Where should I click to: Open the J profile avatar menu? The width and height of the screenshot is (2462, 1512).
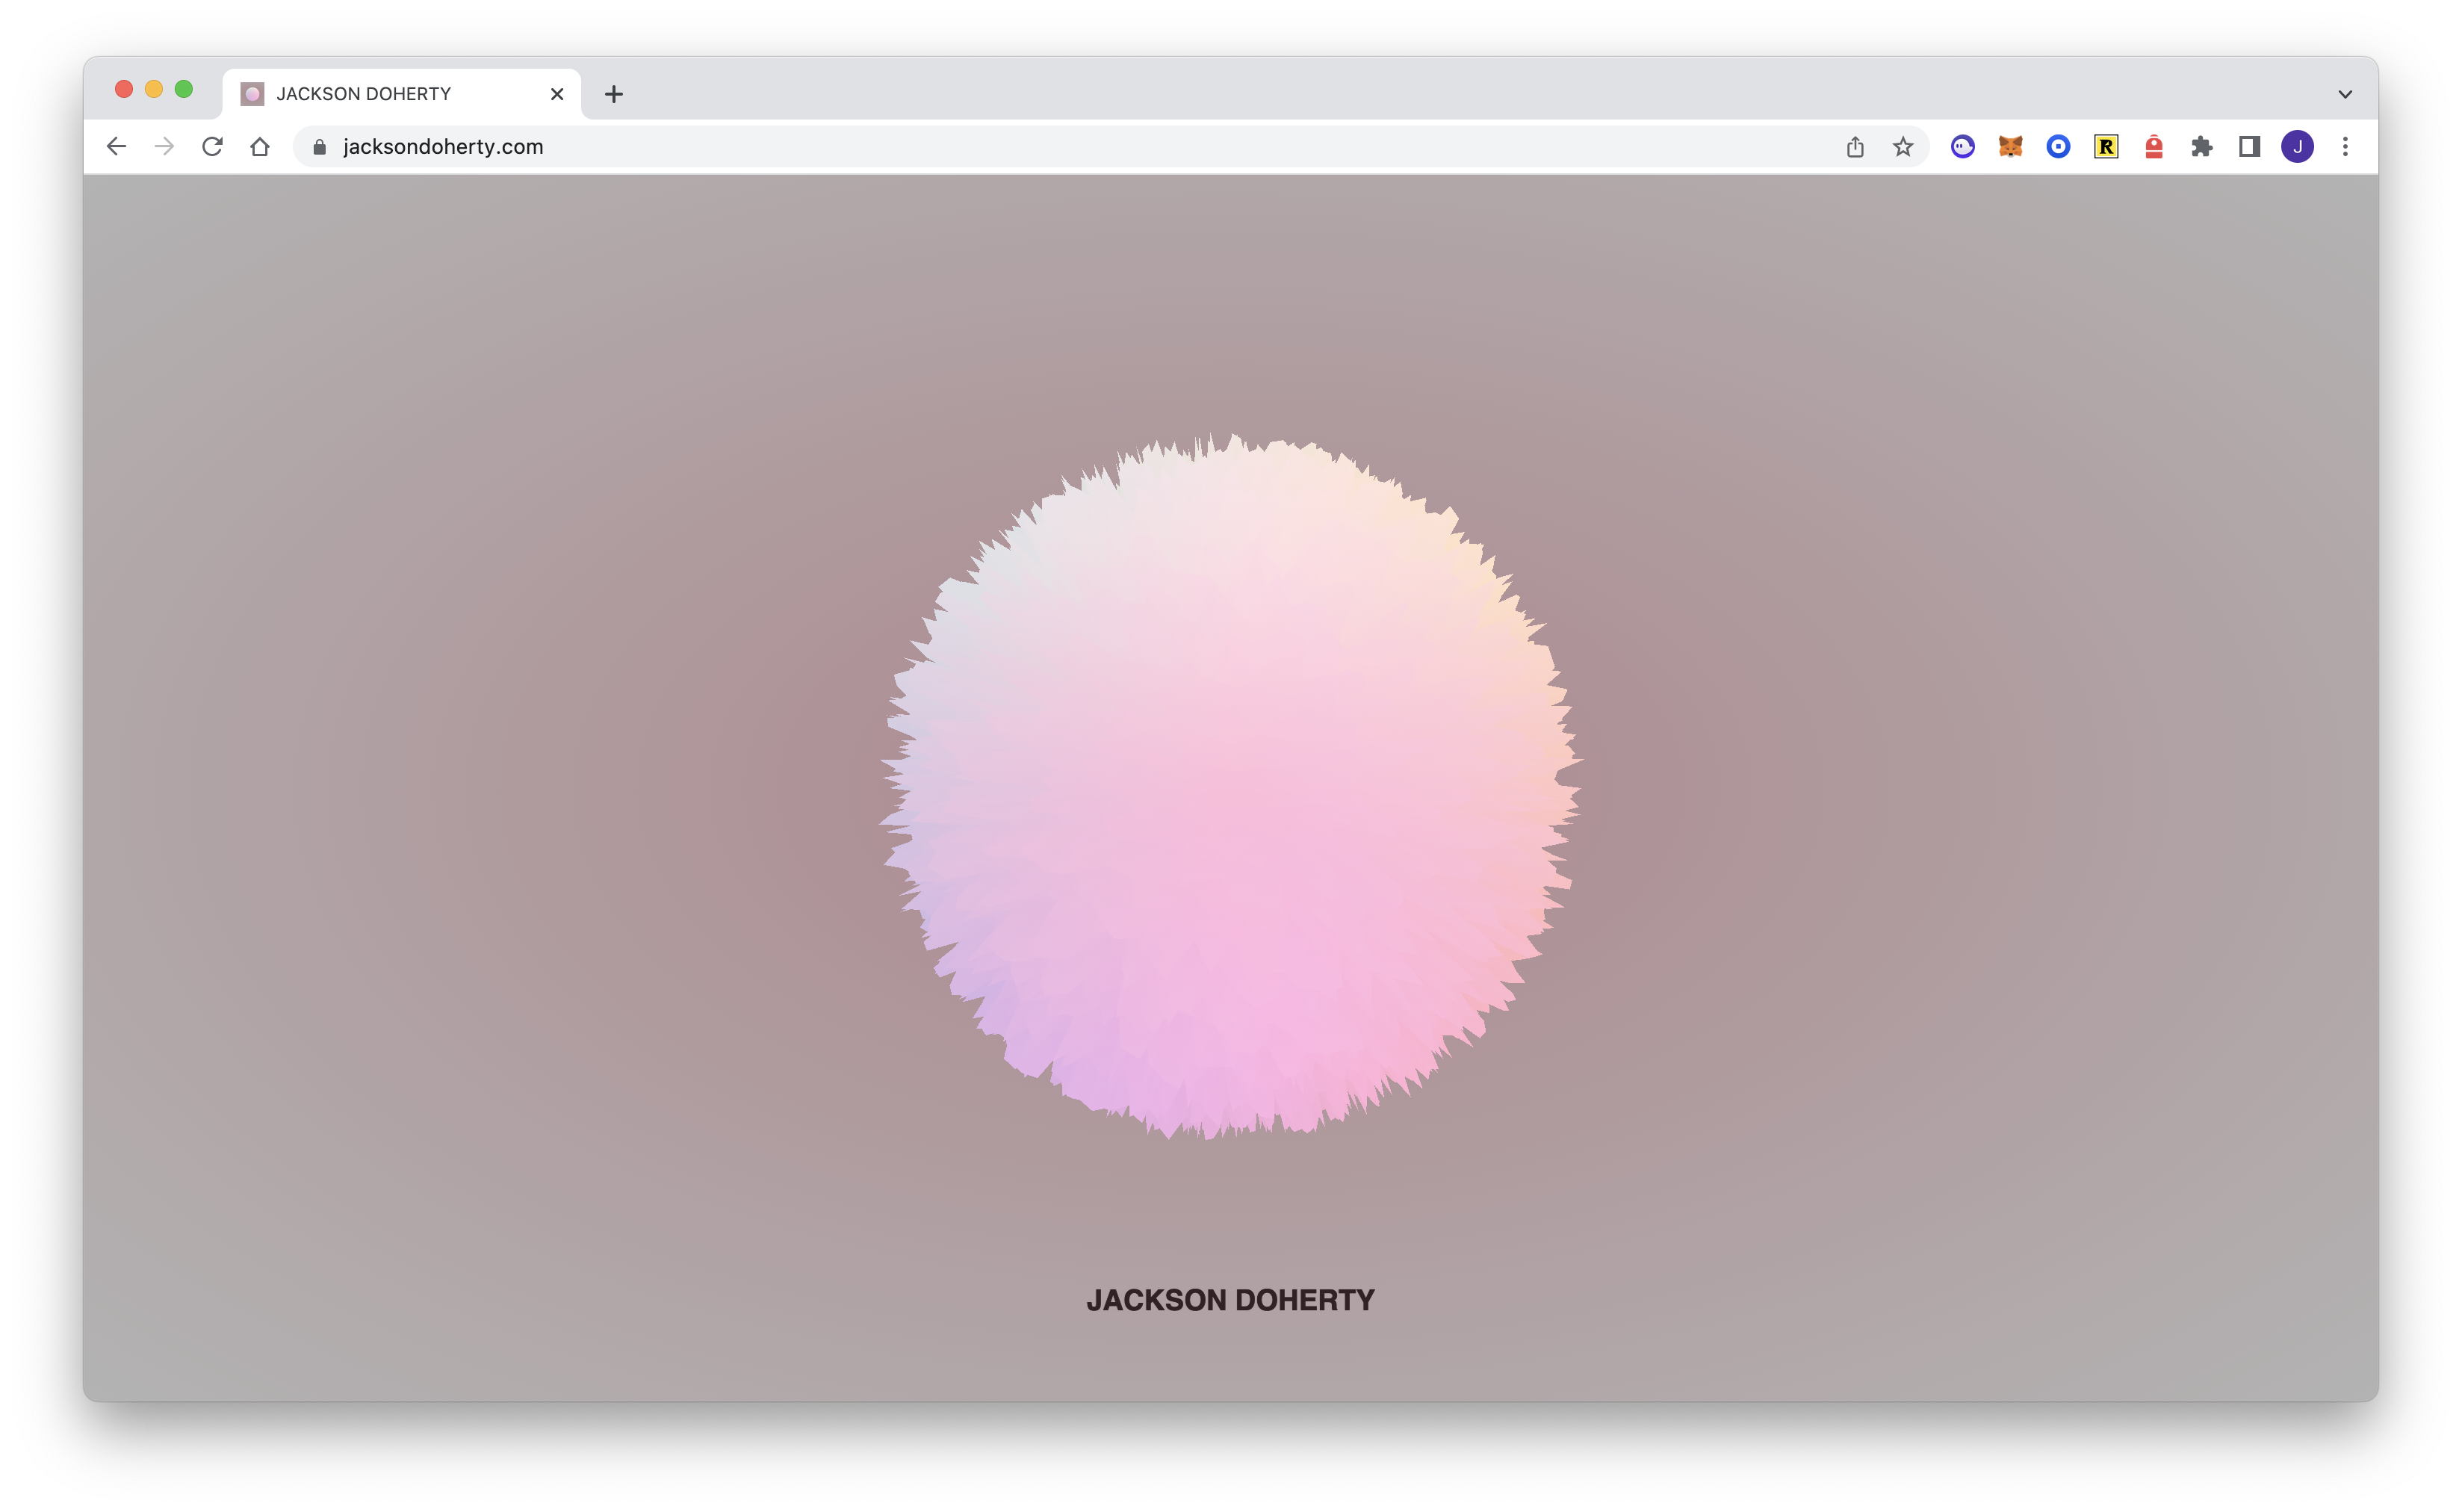[x=2297, y=147]
